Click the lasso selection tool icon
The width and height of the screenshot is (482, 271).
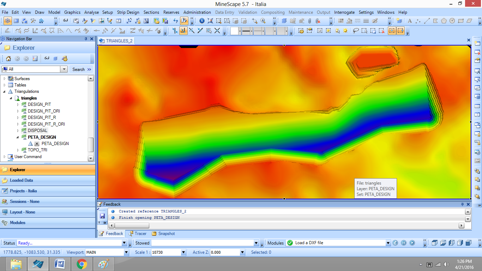[x=356, y=31]
